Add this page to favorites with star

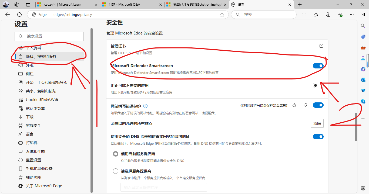[222, 15]
